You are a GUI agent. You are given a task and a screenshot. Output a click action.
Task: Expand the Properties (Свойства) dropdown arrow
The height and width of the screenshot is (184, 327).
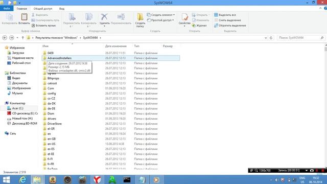(184, 26)
